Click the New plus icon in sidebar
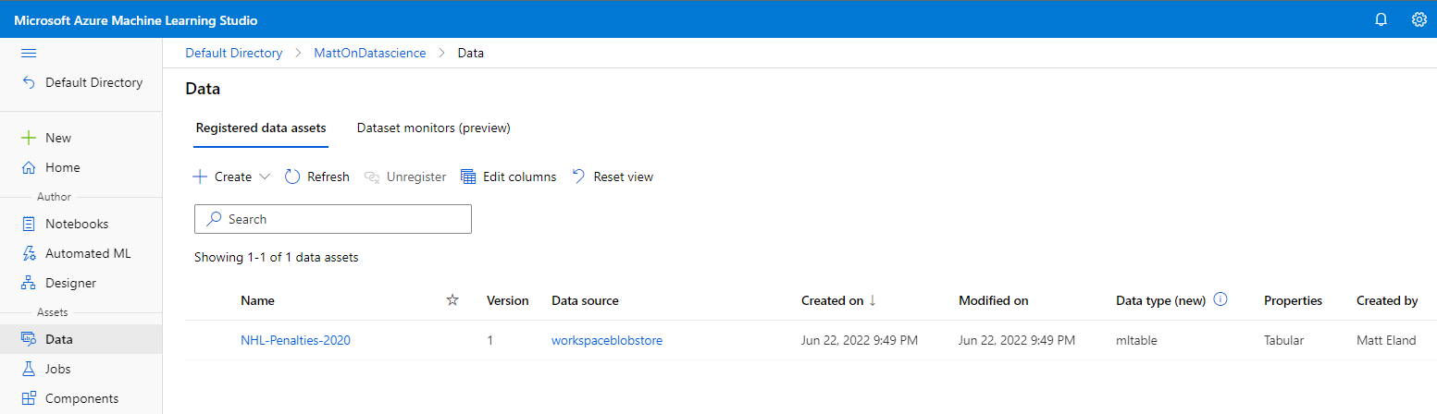 tap(29, 139)
